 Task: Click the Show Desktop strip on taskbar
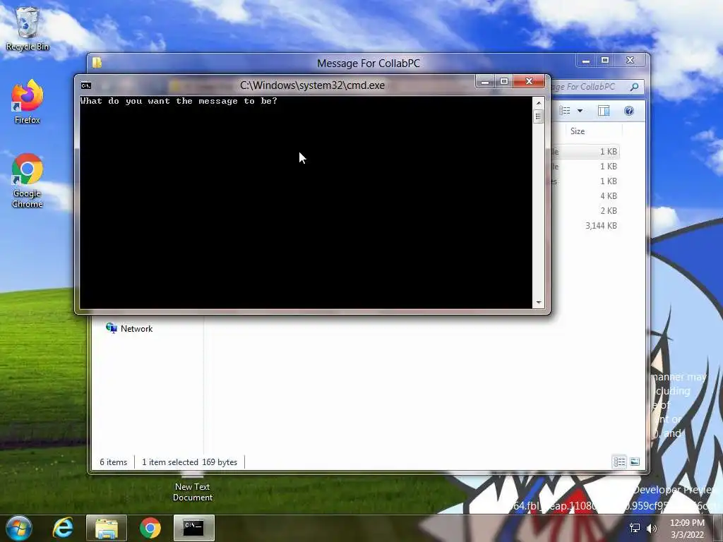pos(719,529)
